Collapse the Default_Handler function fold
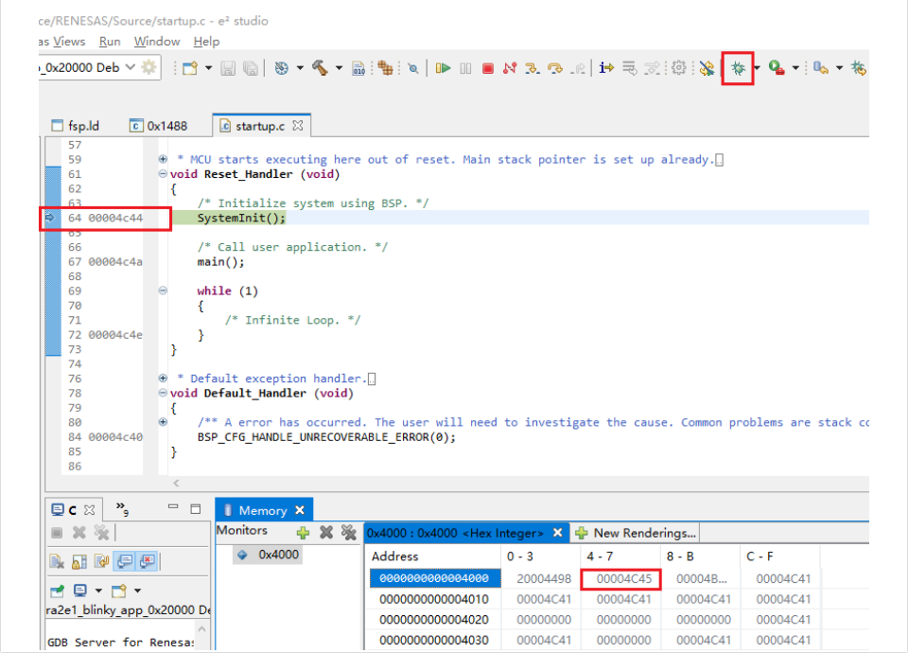The width and height of the screenshot is (908, 653). (163, 393)
